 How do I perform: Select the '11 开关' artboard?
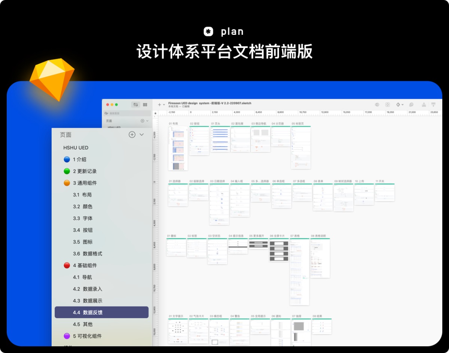(385, 192)
